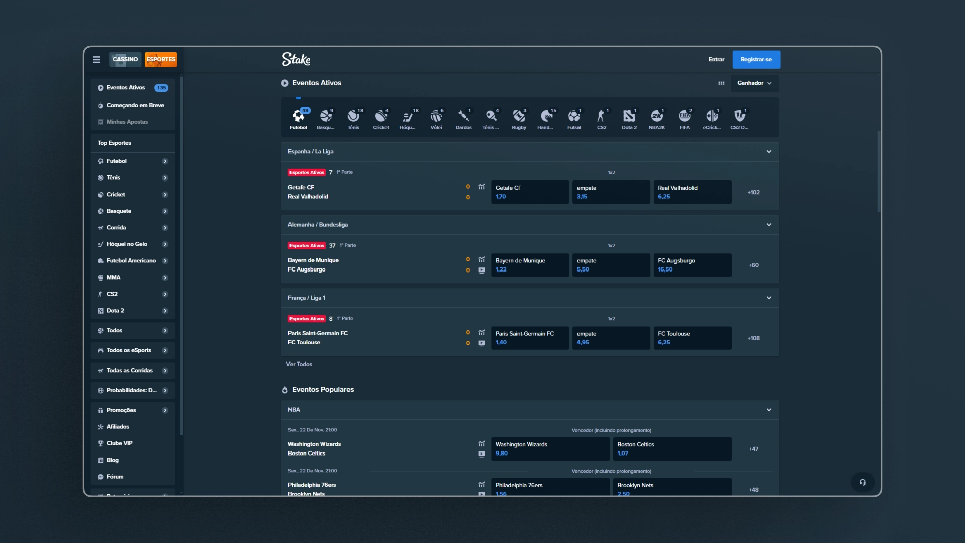This screenshot has width=965, height=543.
Task: Click the sidebar vertical scrollbar
Action: [181, 251]
